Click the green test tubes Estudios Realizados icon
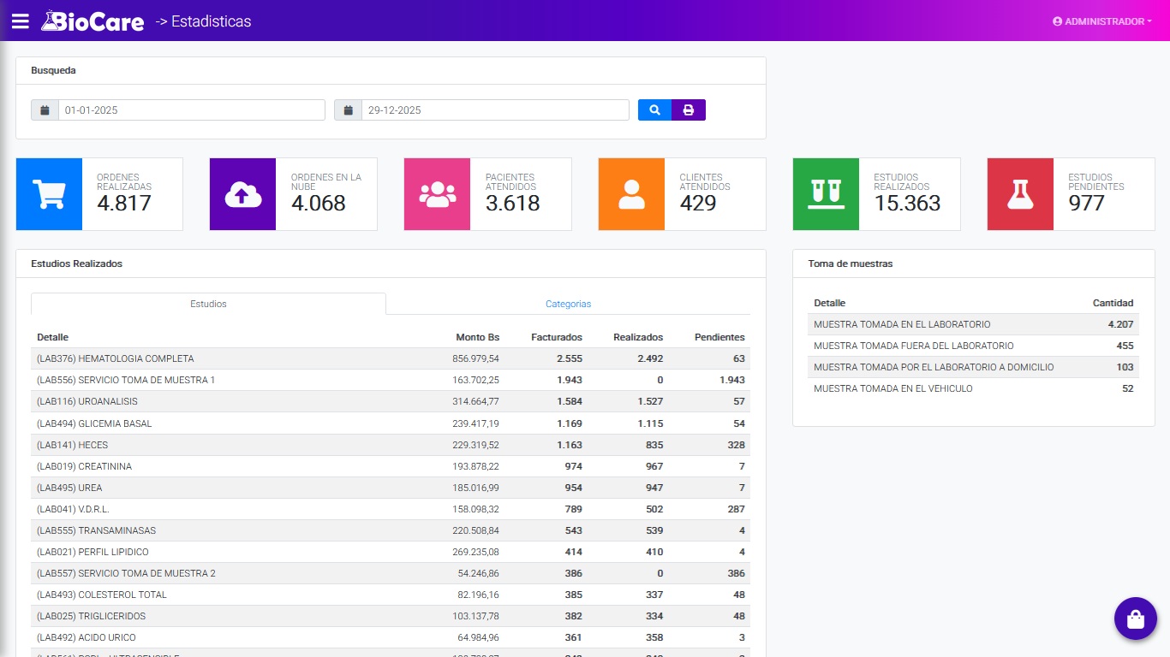The width and height of the screenshot is (1170, 657). click(x=826, y=194)
